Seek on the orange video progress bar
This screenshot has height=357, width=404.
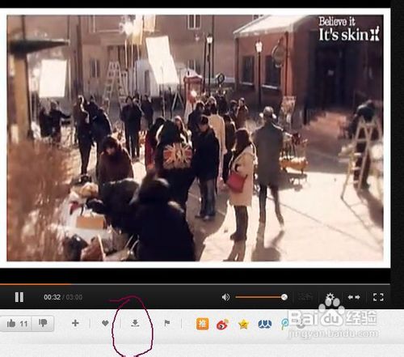pos(195,284)
